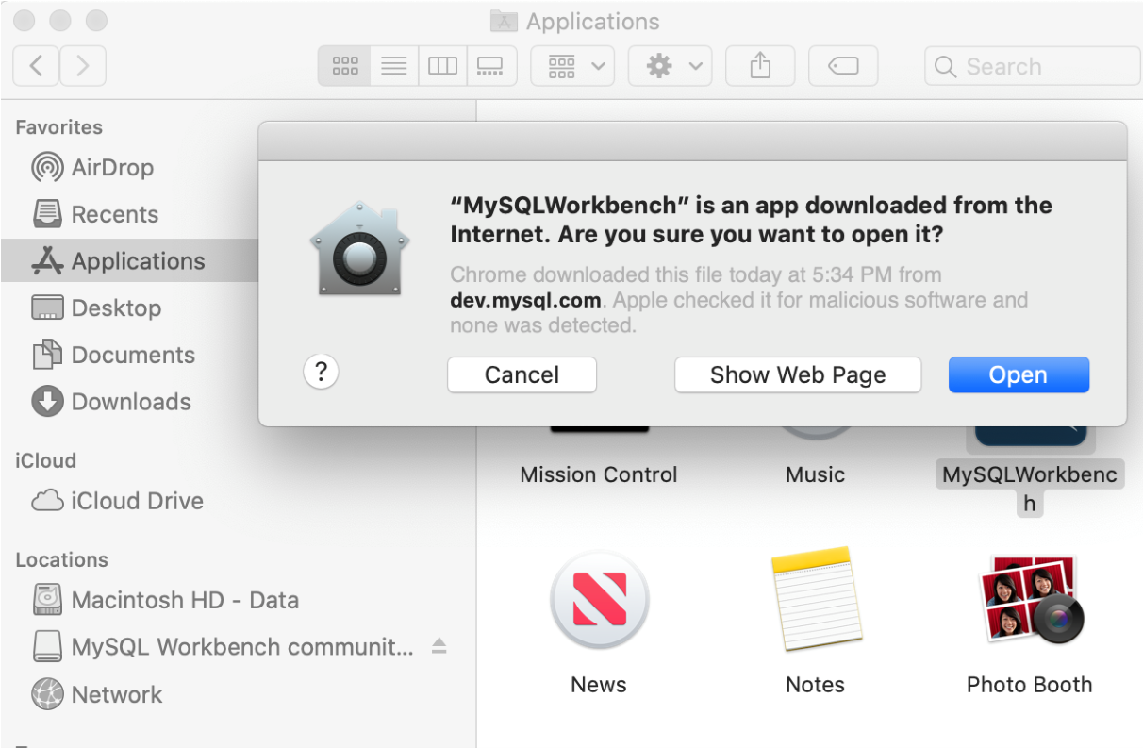Switch to gallery view
1143x748 pixels.
click(491, 65)
